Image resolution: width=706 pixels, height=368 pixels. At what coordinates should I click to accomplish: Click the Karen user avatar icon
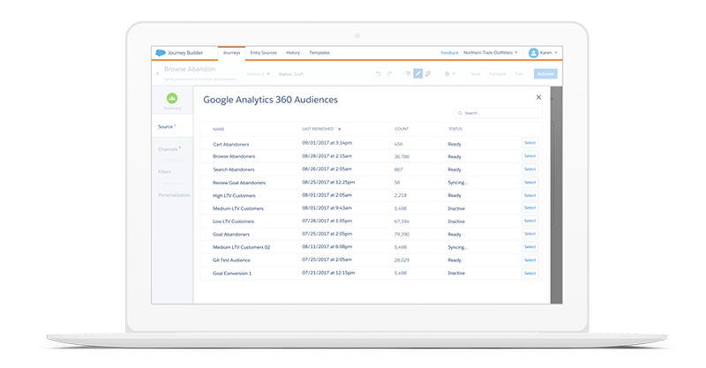[533, 53]
